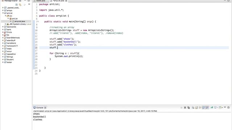This screenshot has height=130, width=232.
Task: Click the 'package arrList;' code line
Action: coord(49,4)
